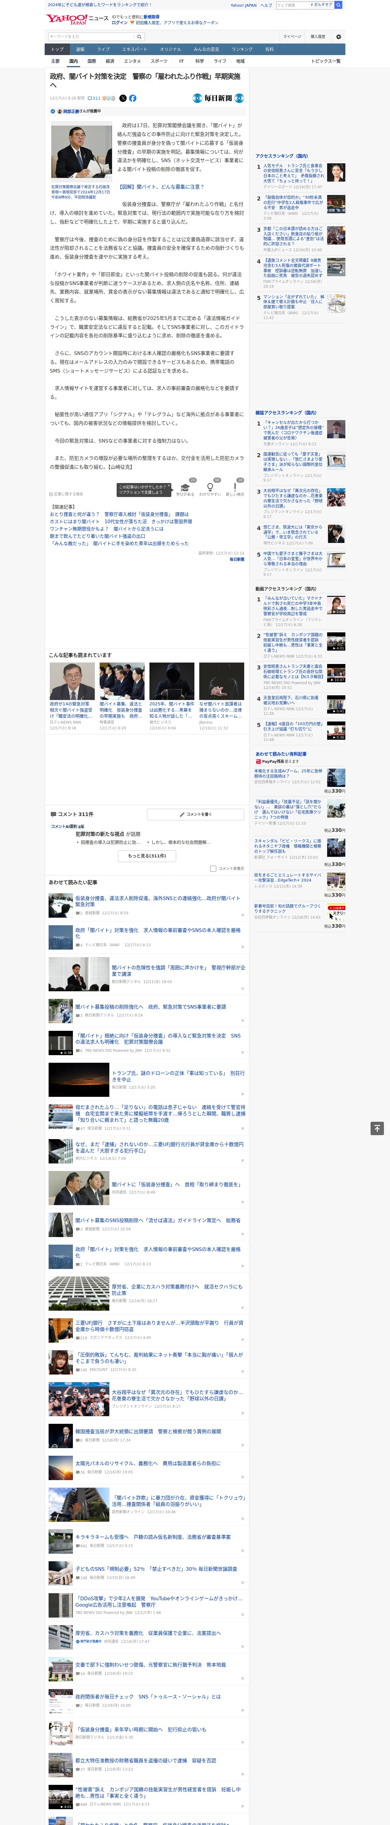Viewport: 390px width, 1825px height.
Task: Select the 科学 category
Action: (200, 61)
